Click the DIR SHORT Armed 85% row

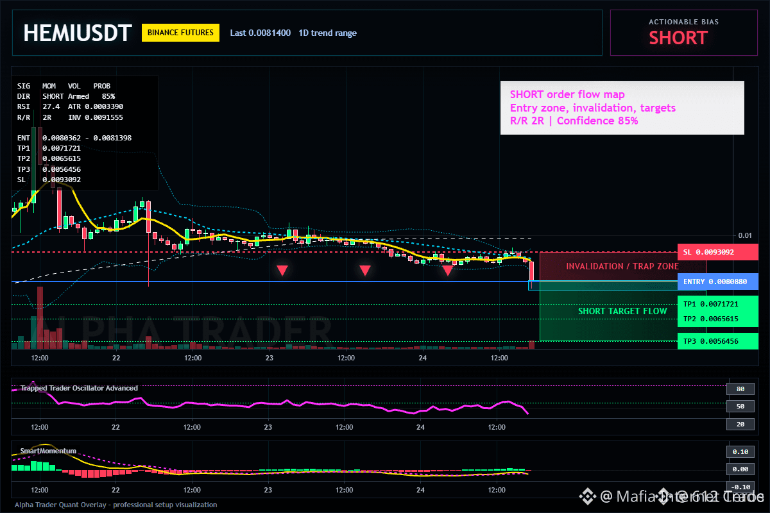click(x=66, y=96)
